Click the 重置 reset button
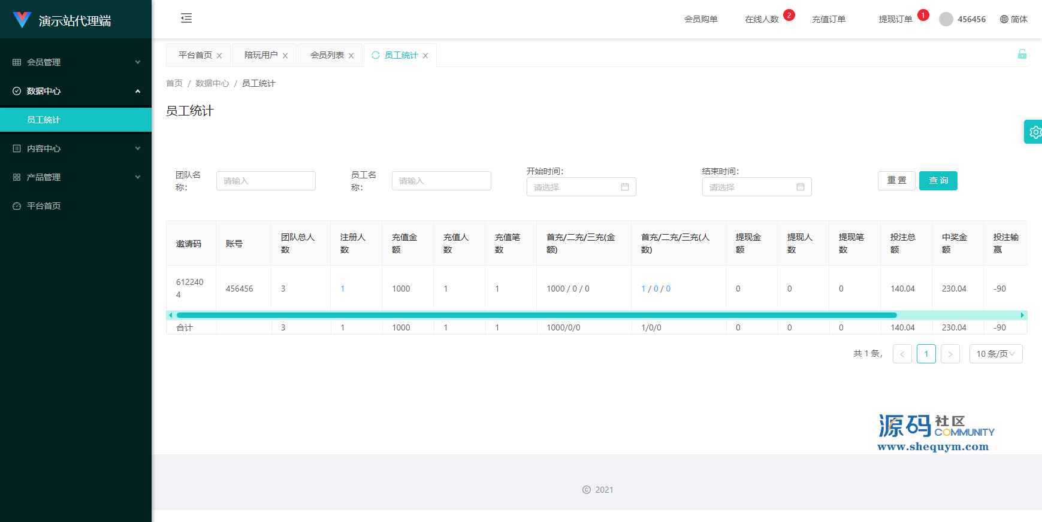The height and width of the screenshot is (522, 1042). 896,181
